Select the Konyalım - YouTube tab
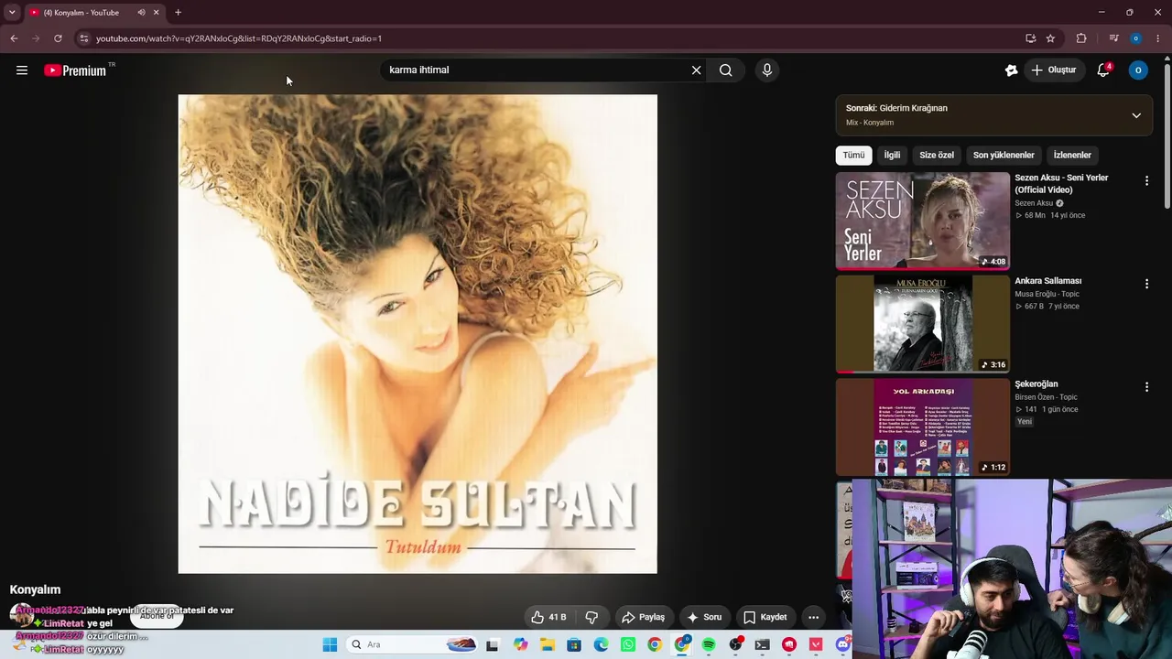The image size is (1172, 659). (94, 13)
